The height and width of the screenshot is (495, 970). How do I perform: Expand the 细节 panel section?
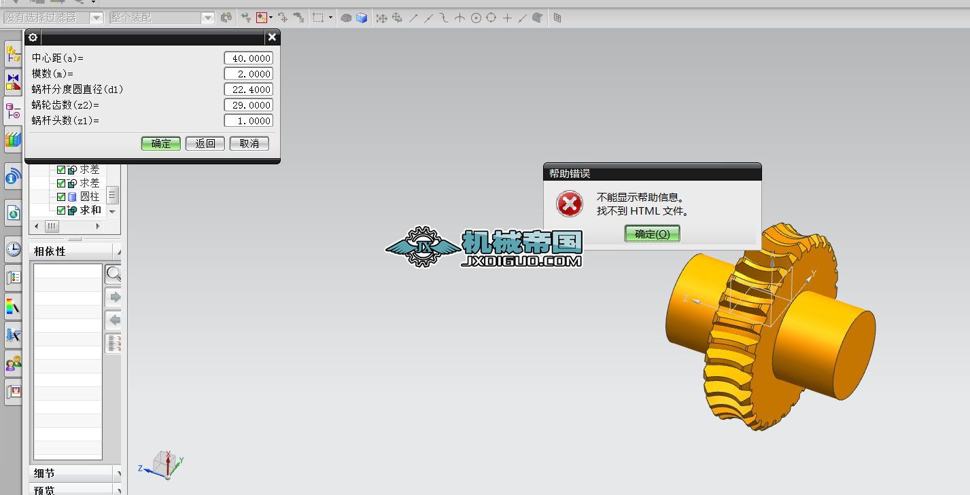[75, 473]
